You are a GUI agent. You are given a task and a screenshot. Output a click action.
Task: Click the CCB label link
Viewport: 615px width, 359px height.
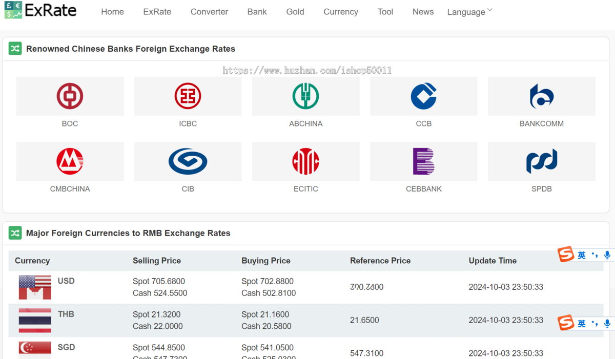pyautogui.click(x=424, y=123)
